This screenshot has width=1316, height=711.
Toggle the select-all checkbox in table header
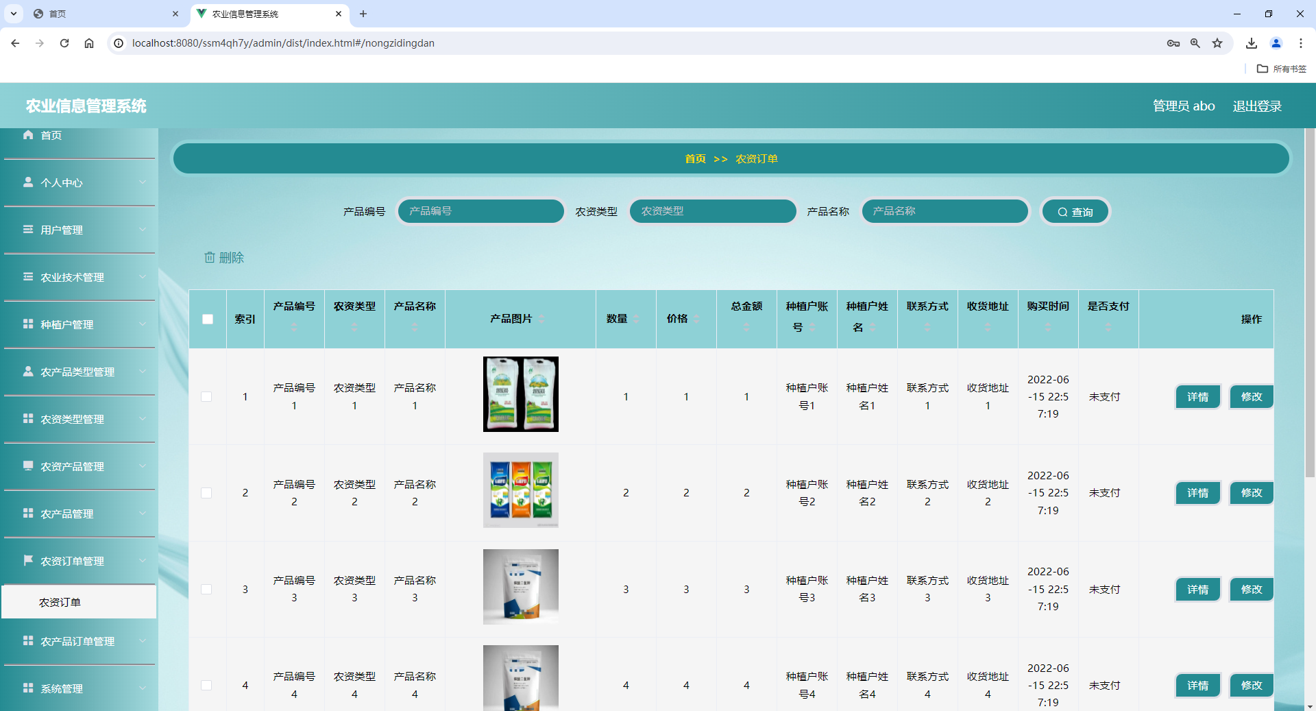point(208,320)
